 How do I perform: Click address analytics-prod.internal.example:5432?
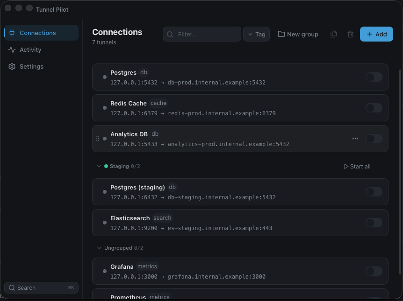pos(229,144)
